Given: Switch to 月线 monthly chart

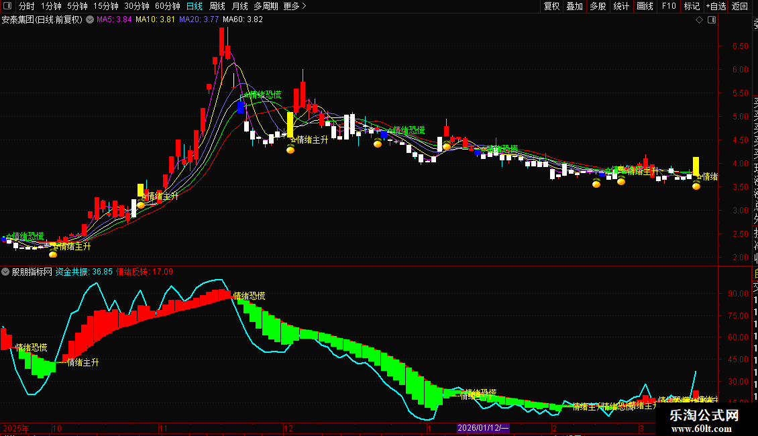Looking at the screenshot, I should point(239,6).
